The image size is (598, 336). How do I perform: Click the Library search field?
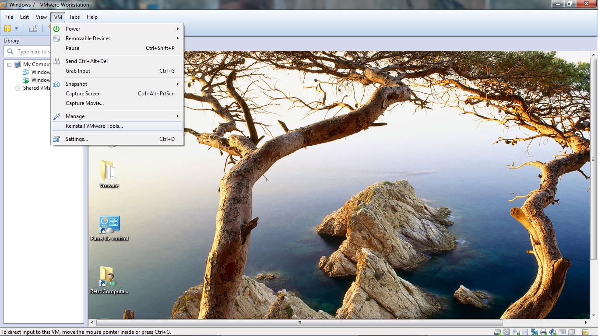coord(27,52)
